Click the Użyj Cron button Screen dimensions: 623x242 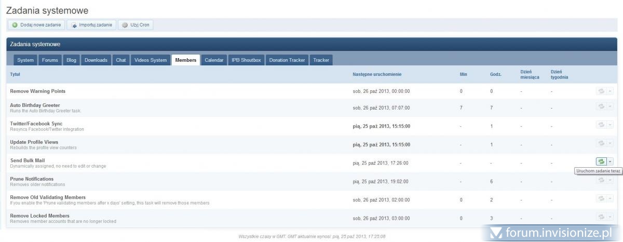[136, 25]
